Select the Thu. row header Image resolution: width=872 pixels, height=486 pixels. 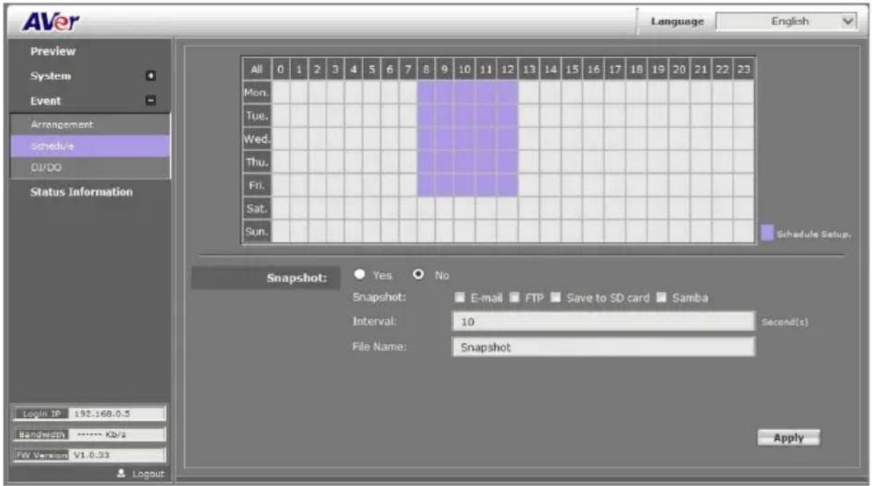coord(257,162)
